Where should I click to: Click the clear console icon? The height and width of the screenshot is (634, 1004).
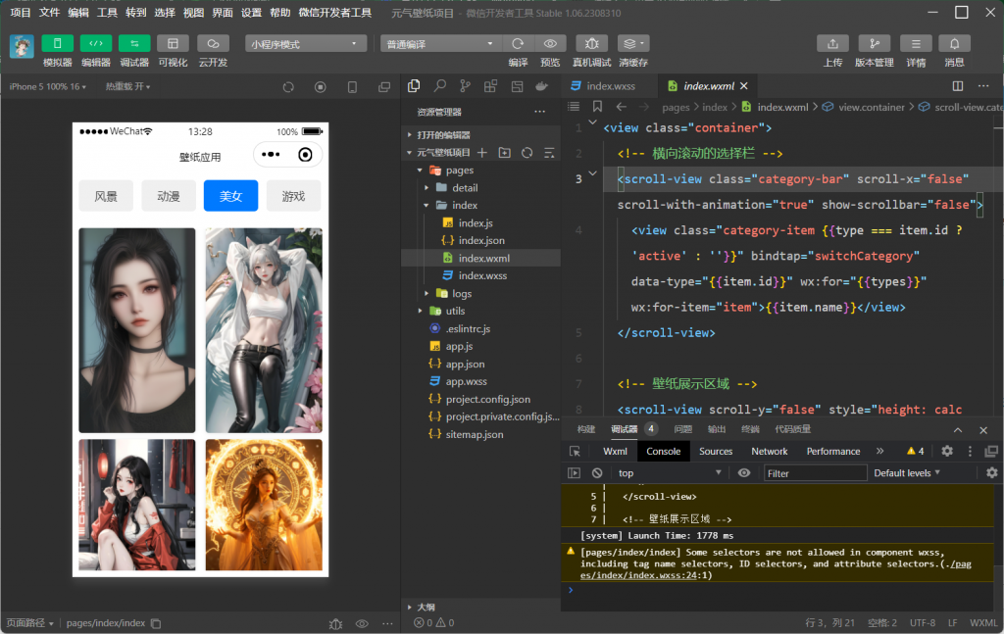597,473
